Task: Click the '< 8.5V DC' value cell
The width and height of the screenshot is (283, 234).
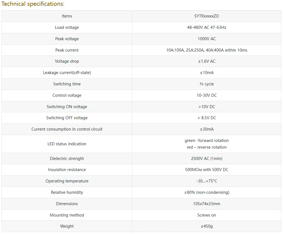Action: tap(207, 118)
